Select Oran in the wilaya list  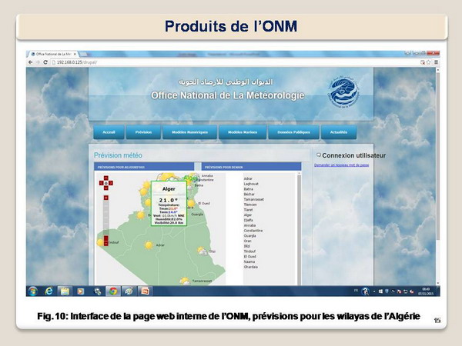(x=247, y=241)
